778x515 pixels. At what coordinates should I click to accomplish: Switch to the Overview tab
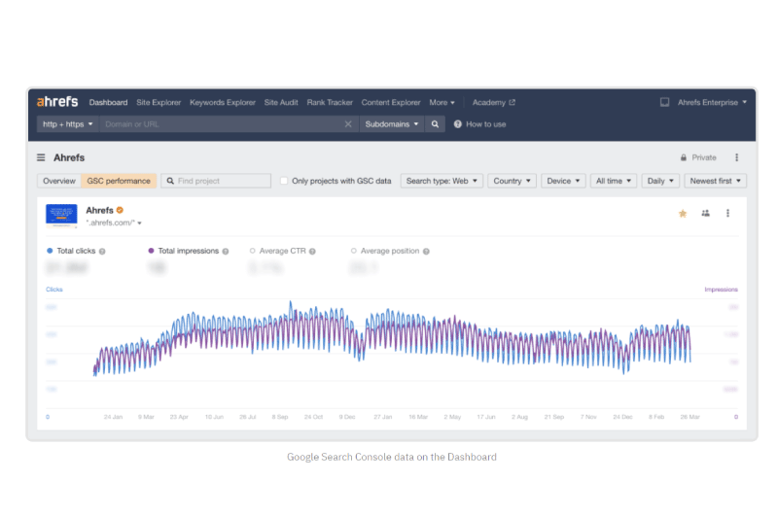[59, 181]
